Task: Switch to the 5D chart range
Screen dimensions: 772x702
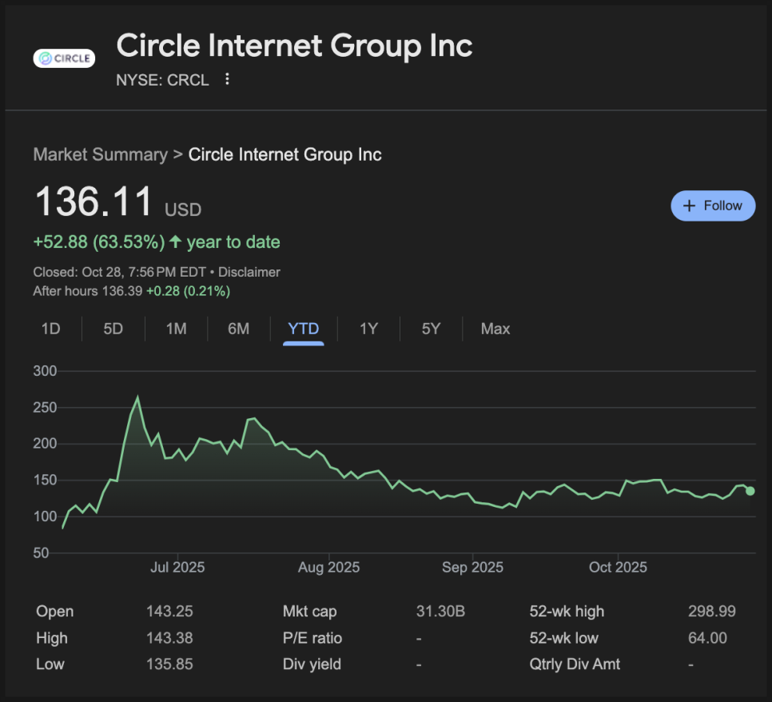Action: [113, 329]
